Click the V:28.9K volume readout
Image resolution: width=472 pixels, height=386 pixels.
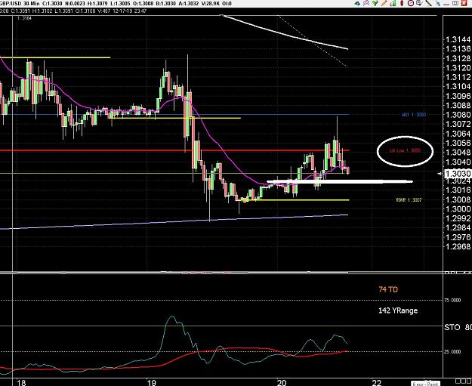(x=209, y=4)
